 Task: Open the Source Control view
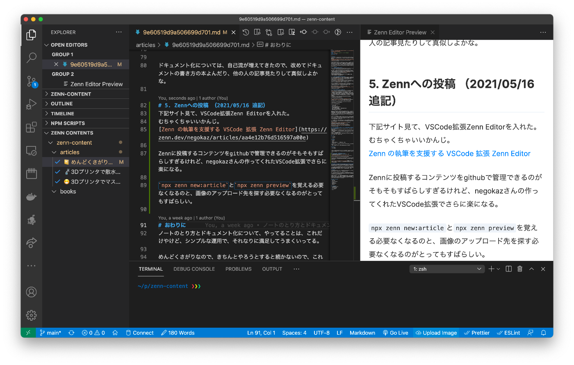(31, 81)
